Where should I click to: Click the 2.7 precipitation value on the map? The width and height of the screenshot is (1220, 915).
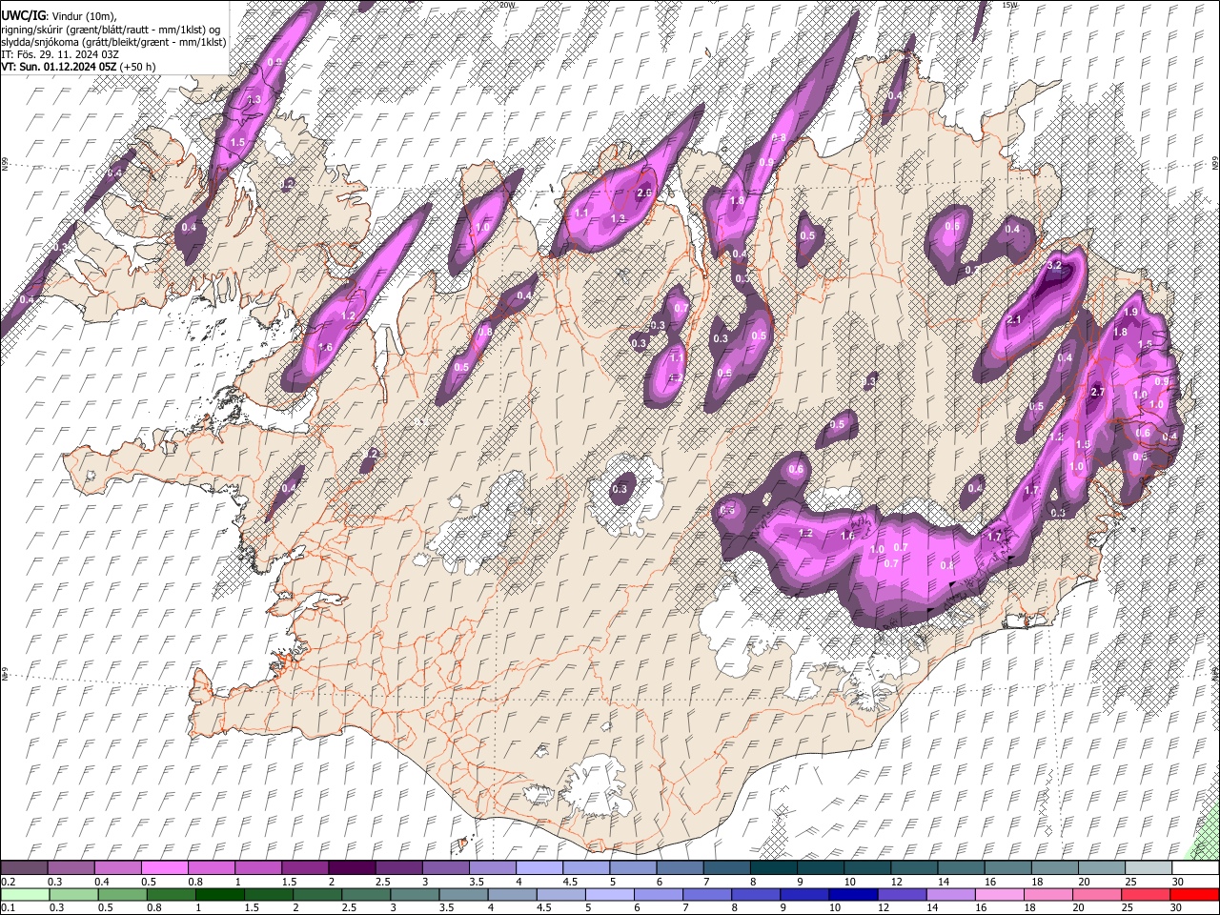pyautogui.click(x=1096, y=392)
